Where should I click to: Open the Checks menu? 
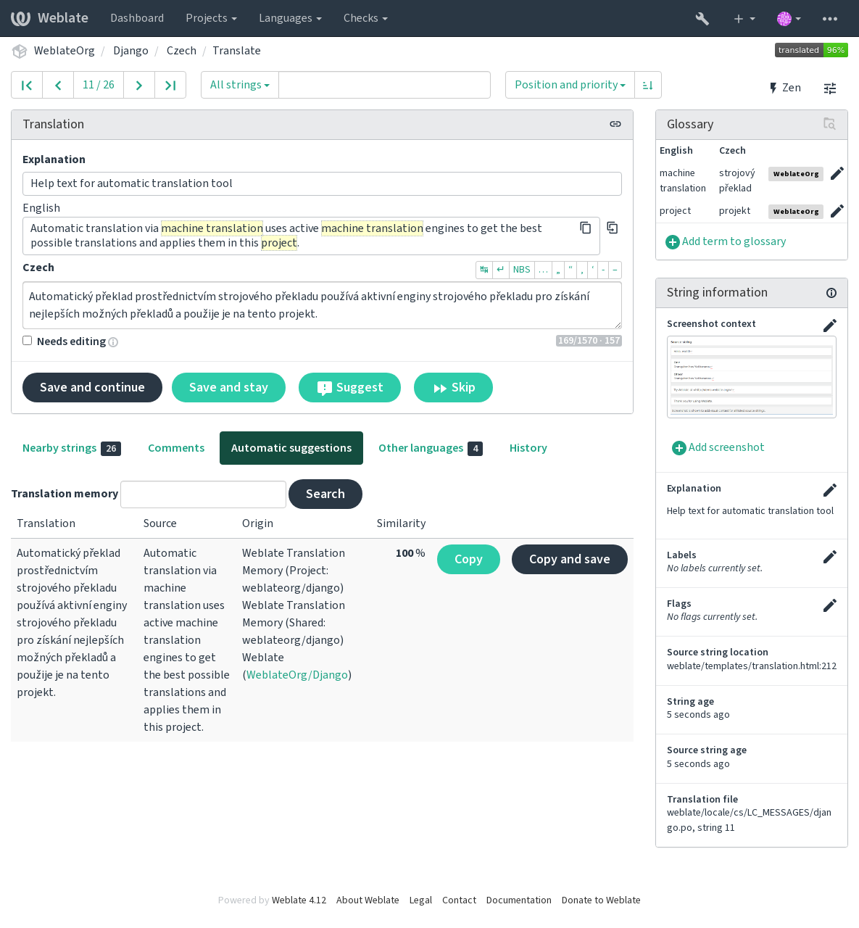pos(365,18)
